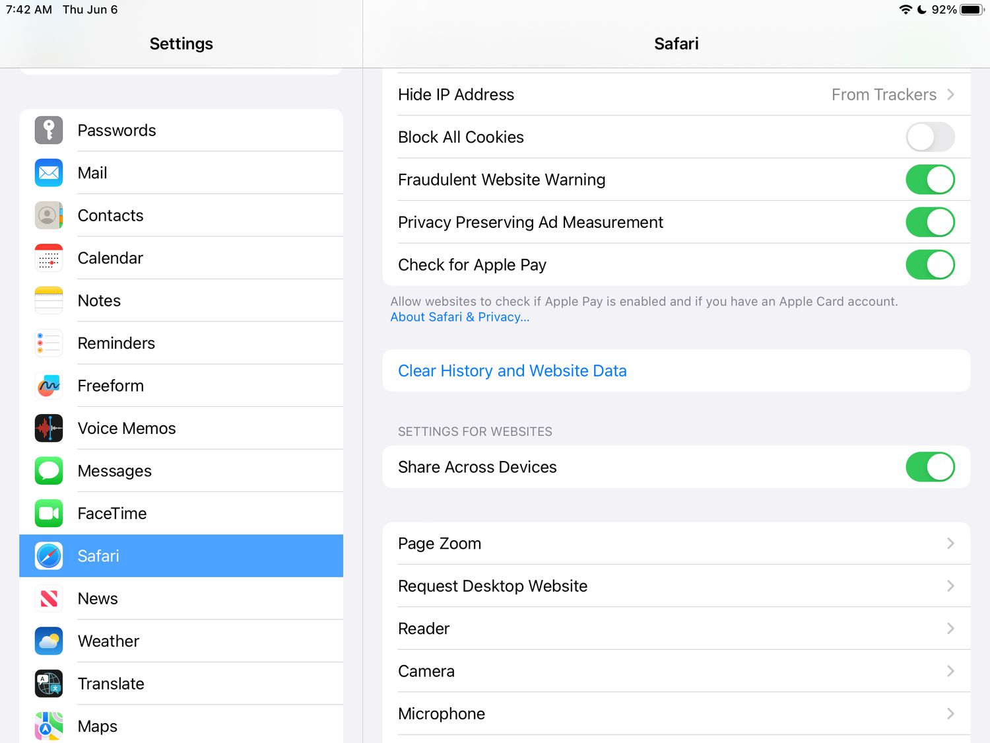990x743 pixels.
Task: Open the About Safari & Privacy link
Action: [x=459, y=317]
